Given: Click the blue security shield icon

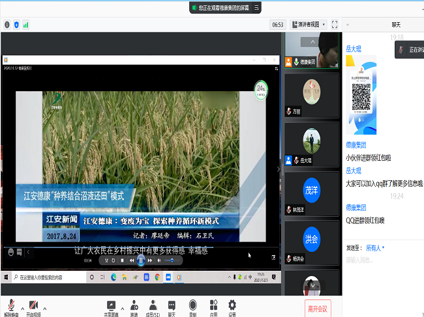Looking at the screenshot, I should pos(16,25).
